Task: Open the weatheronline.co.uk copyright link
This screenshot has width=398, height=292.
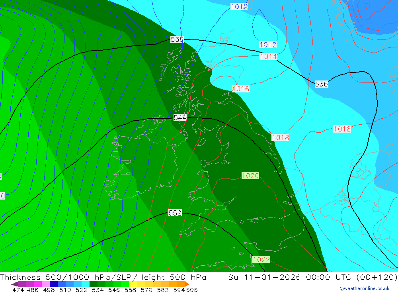Action: [365, 288]
